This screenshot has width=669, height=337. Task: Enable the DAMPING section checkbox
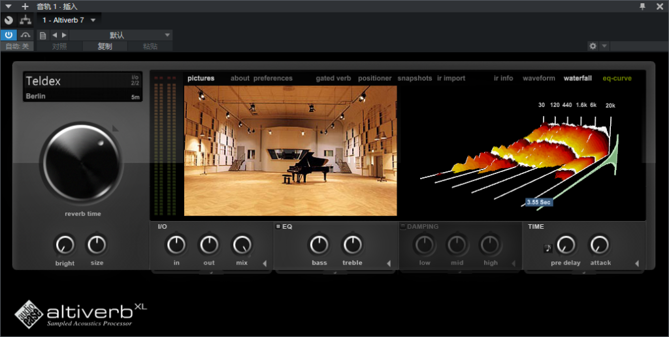pos(402,226)
